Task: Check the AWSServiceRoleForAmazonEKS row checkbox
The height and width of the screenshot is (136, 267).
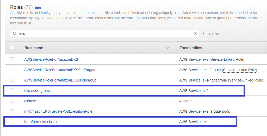Action: coord(12,59)
